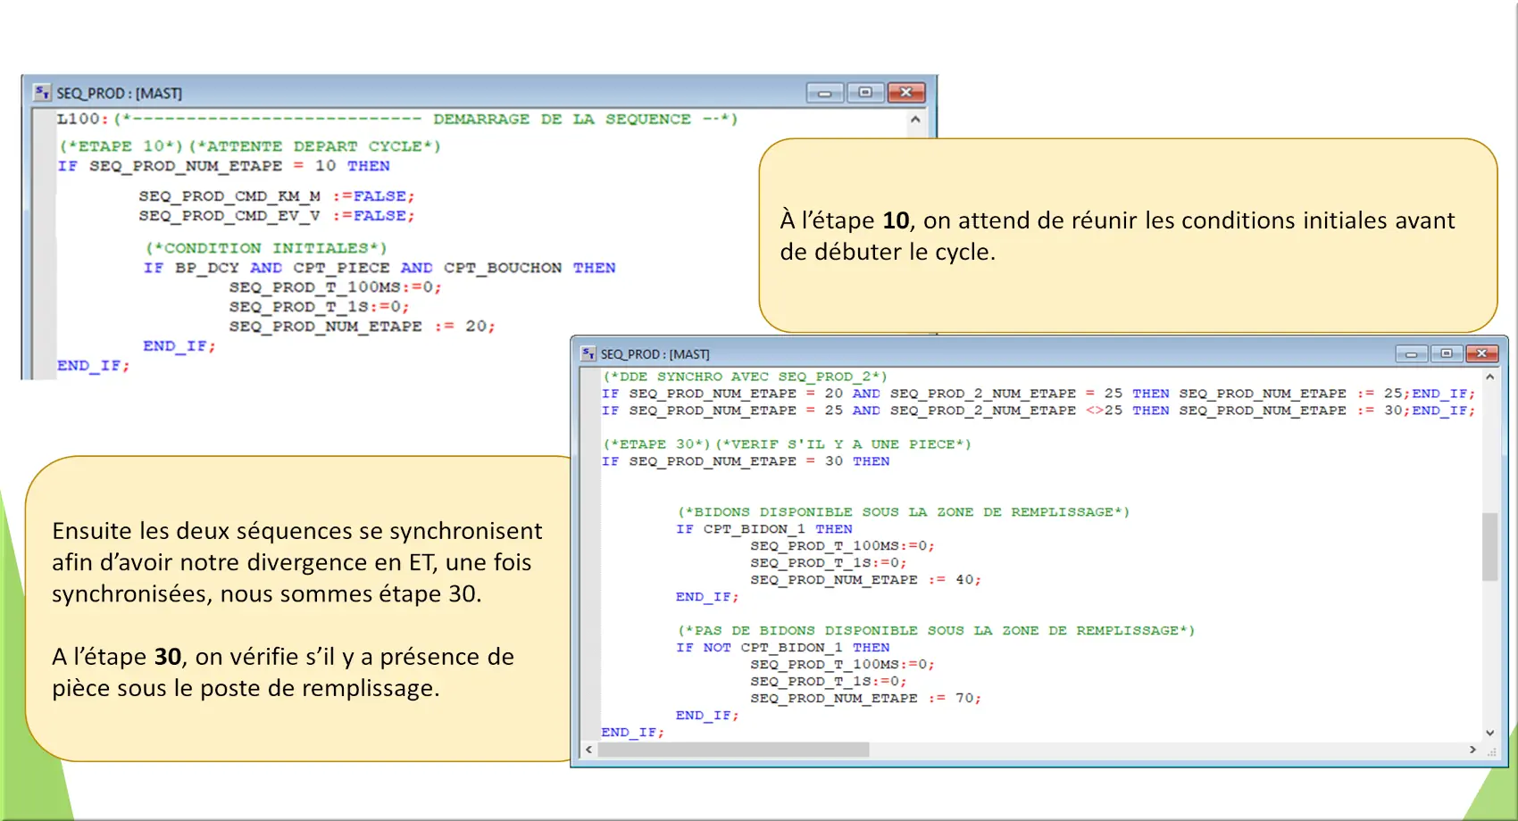Click line 'SEQ_PROD_NUM_ETAPE := 20;'
Image resolution: width=1518 pixels, height=821 pixels.
click(362, 327)
